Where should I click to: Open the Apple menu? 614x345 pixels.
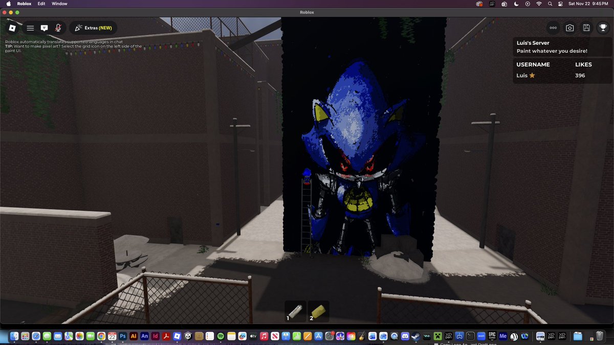click(x=8, y=4)
